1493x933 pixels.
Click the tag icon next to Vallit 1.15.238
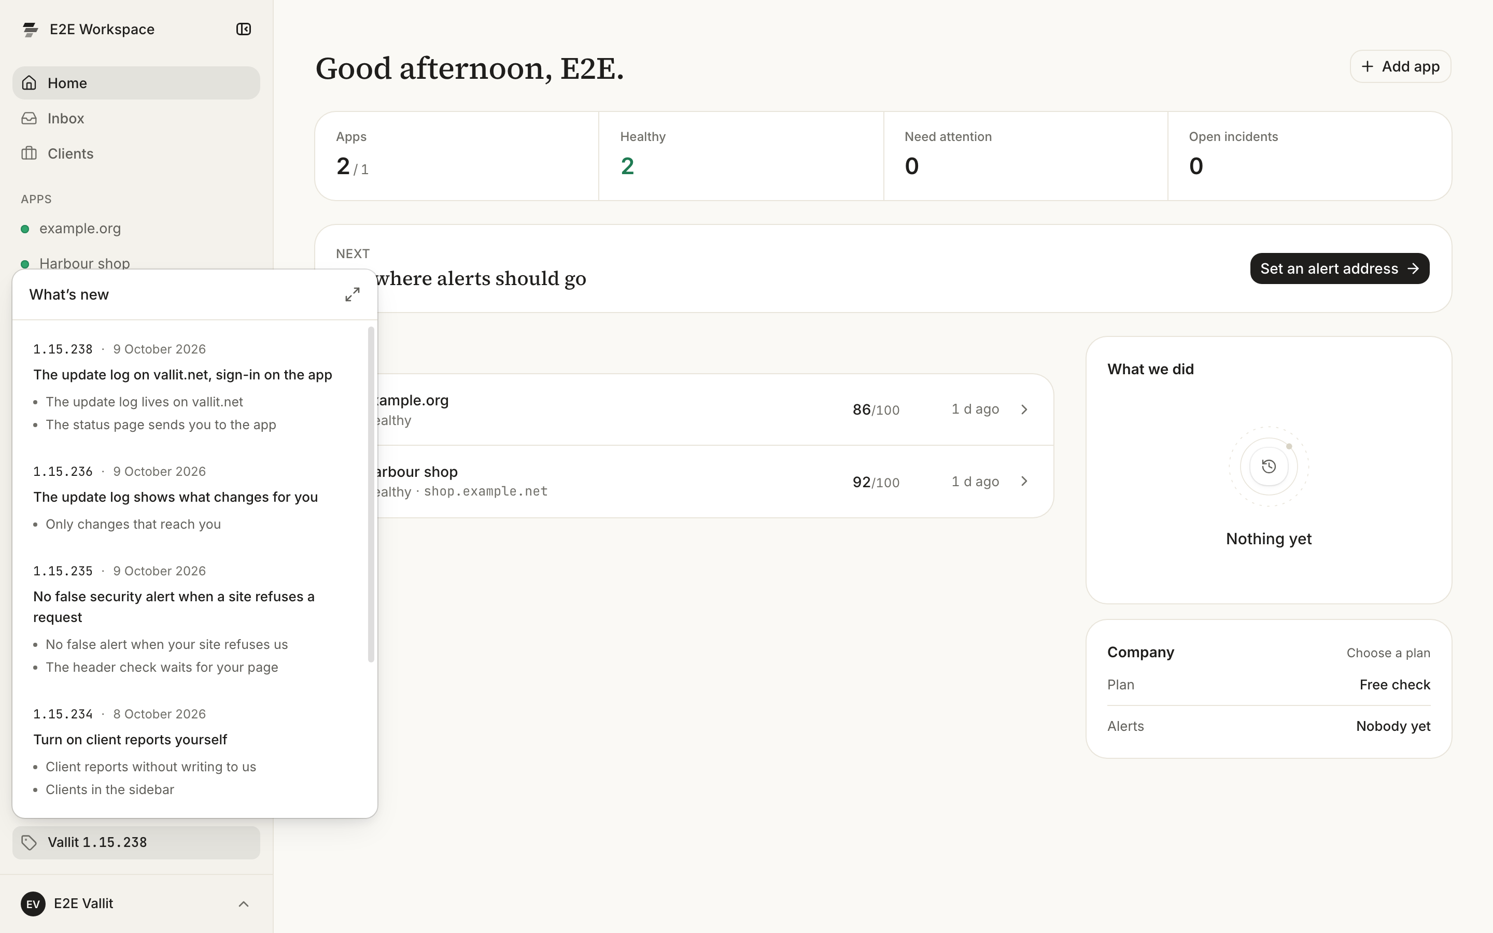click(x=29, y=842)
